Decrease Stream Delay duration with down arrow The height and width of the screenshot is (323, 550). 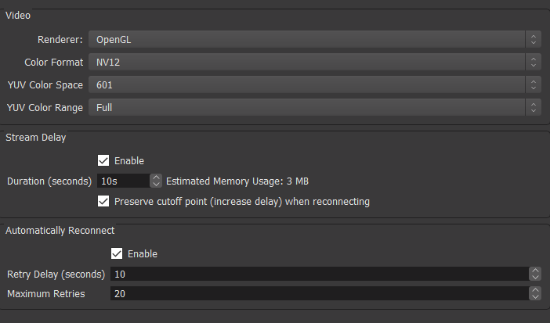[x=156, y=185]
